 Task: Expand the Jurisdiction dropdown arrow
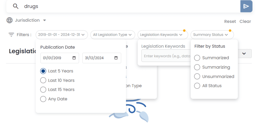click(x=44, y=20)
